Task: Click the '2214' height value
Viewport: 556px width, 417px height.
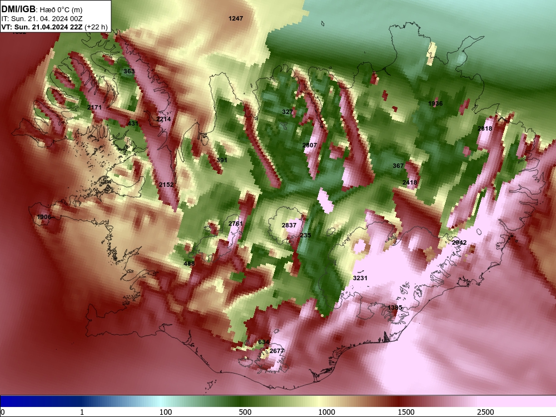Action: 163,119
